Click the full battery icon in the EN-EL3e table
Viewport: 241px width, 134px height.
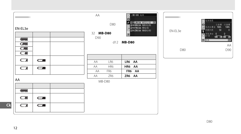[x=24, y=39]
